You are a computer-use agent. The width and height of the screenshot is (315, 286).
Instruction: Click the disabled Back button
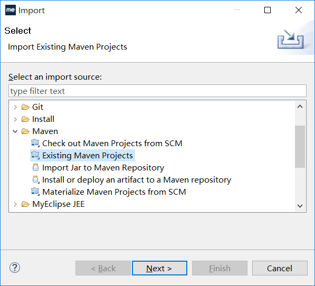click(x=103, y=268)
